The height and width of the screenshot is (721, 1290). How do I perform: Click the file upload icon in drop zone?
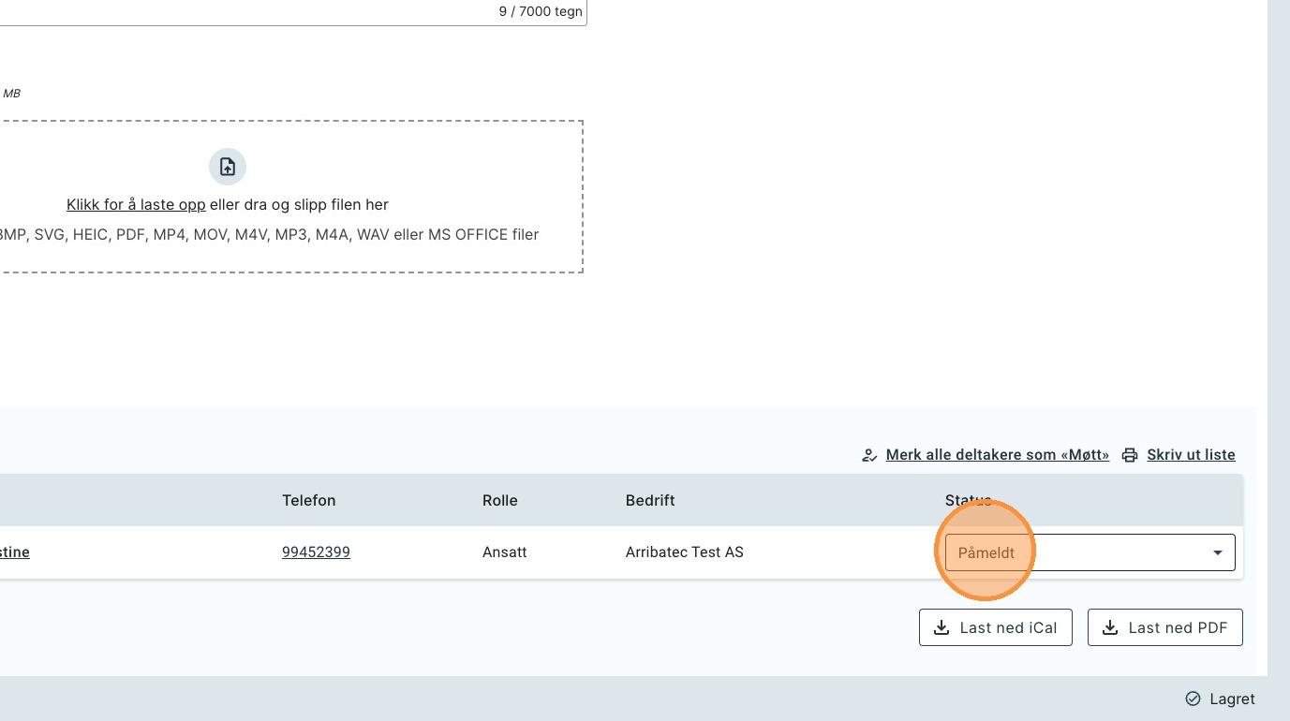tap(227, 167)
